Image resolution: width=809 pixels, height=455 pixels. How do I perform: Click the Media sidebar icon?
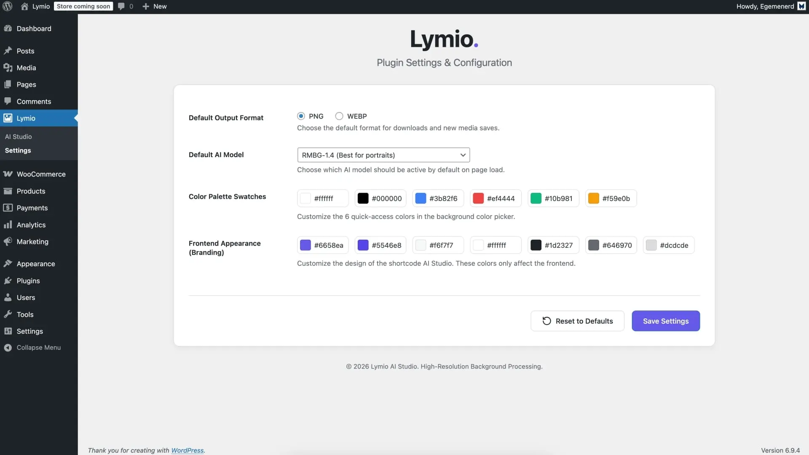click(8, 67)
